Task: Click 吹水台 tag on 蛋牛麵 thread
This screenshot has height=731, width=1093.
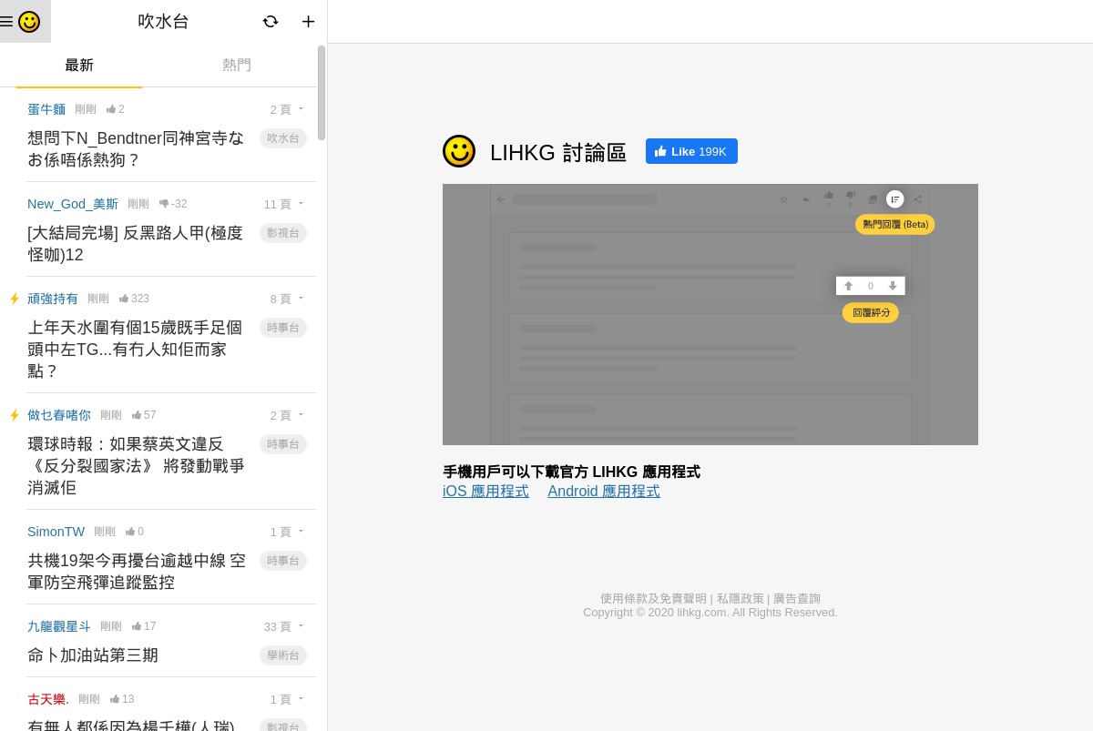Action: [283, 138]
